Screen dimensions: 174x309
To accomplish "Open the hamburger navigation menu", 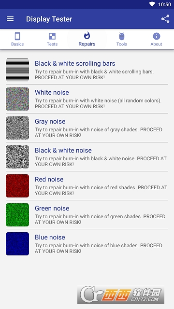I will coord(10,19).
